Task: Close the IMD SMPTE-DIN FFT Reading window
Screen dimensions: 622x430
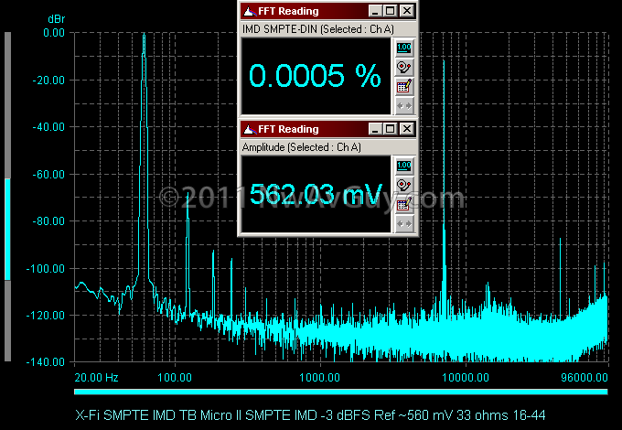Action: 407,11
